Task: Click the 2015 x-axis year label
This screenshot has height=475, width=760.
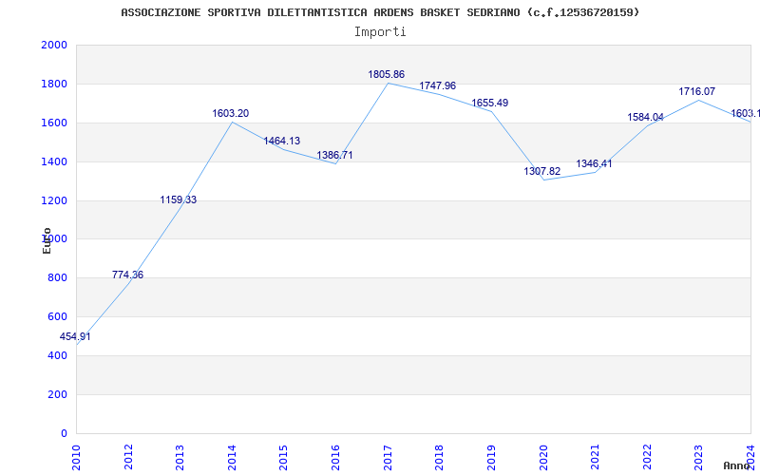Action: [283, 457]
